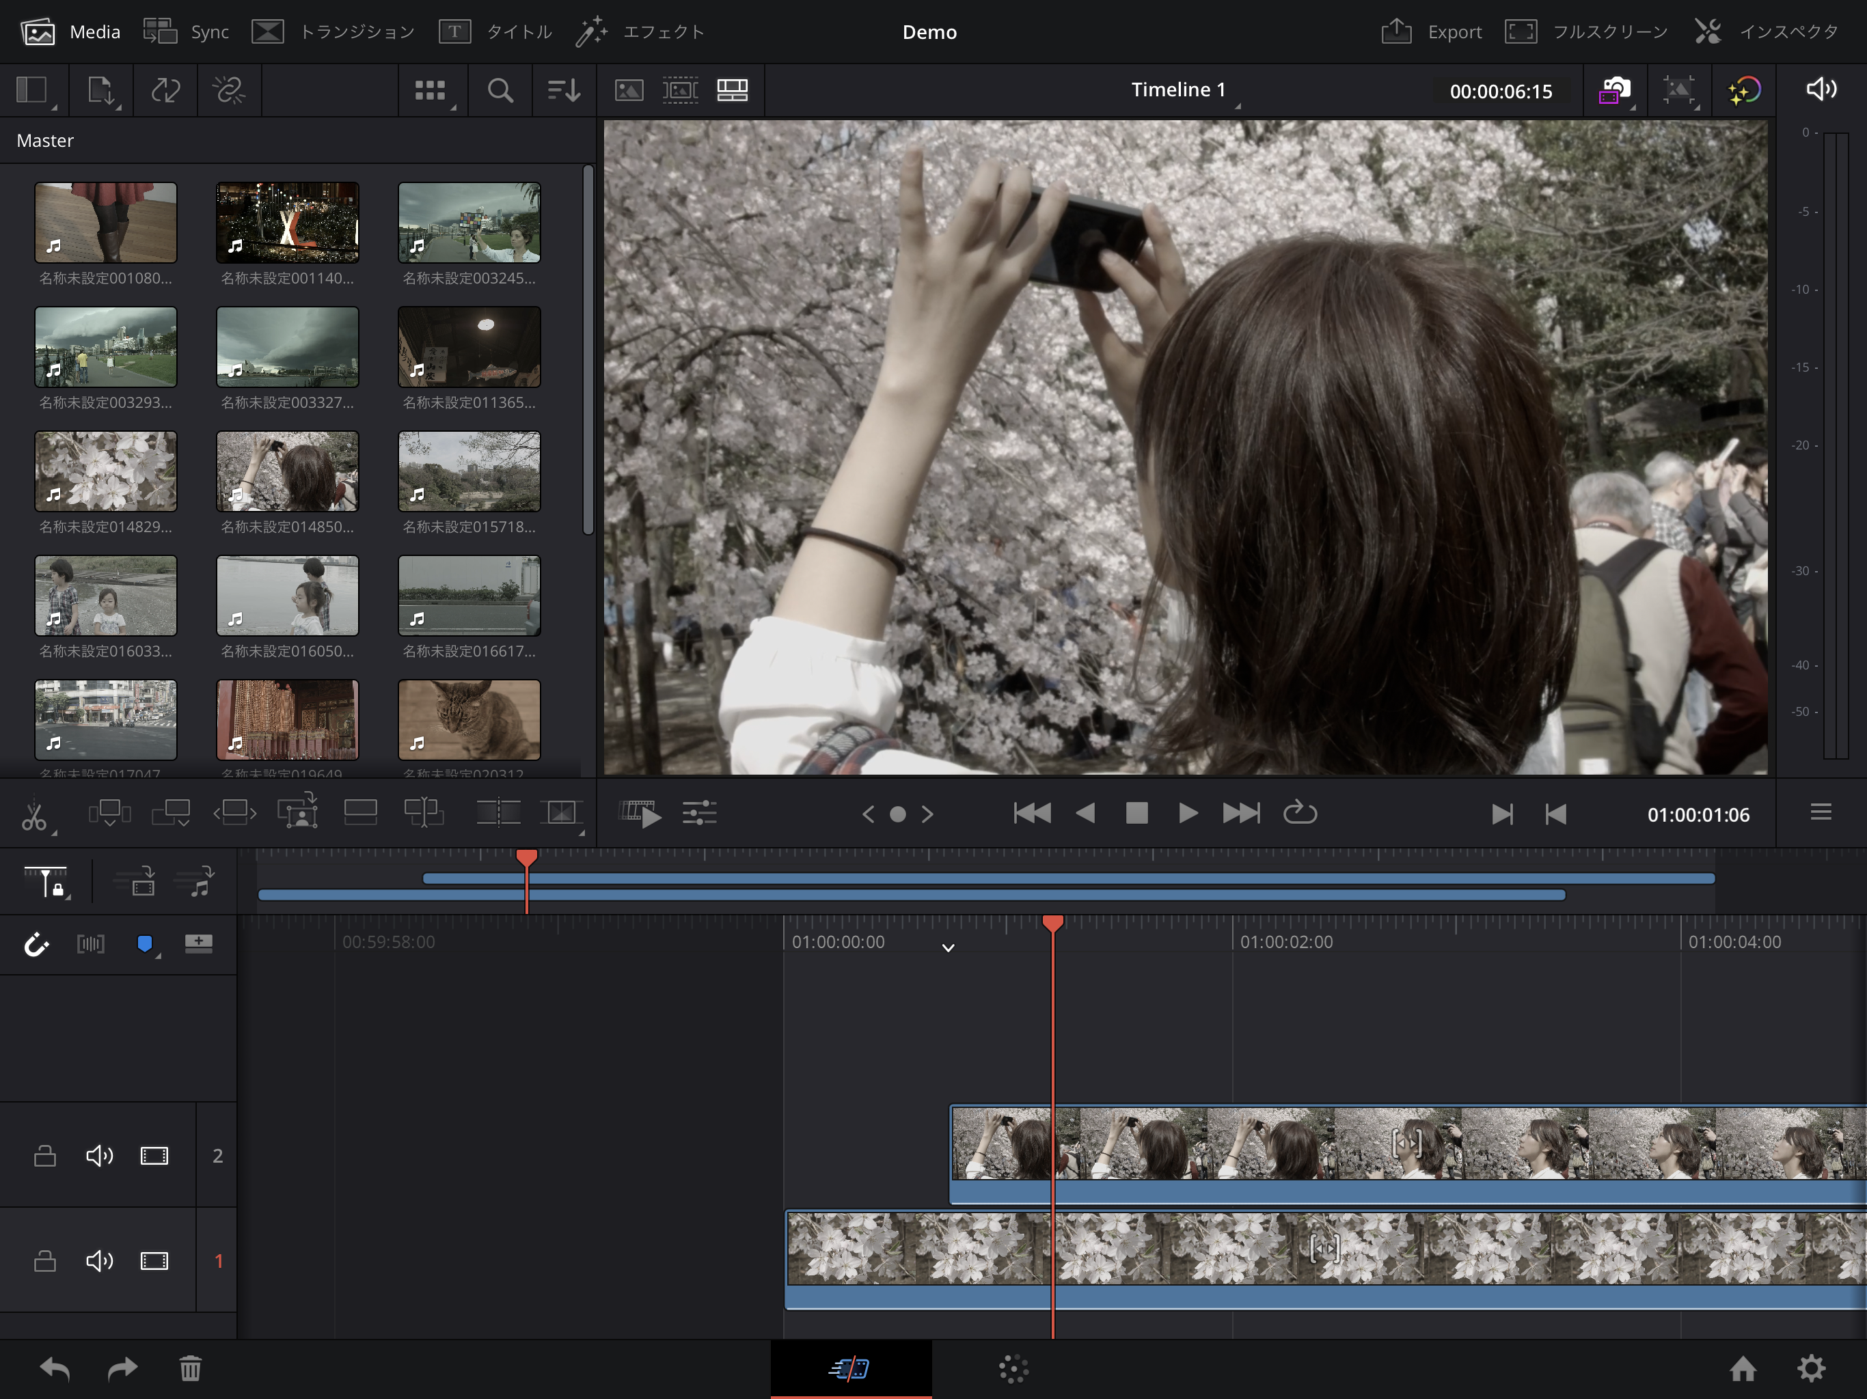Jump to the next clip
Viewport: 1867px width, 1399px height.
(1241, 814)
